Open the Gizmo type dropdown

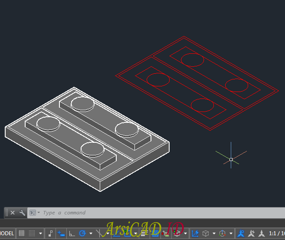click(231, 233)
